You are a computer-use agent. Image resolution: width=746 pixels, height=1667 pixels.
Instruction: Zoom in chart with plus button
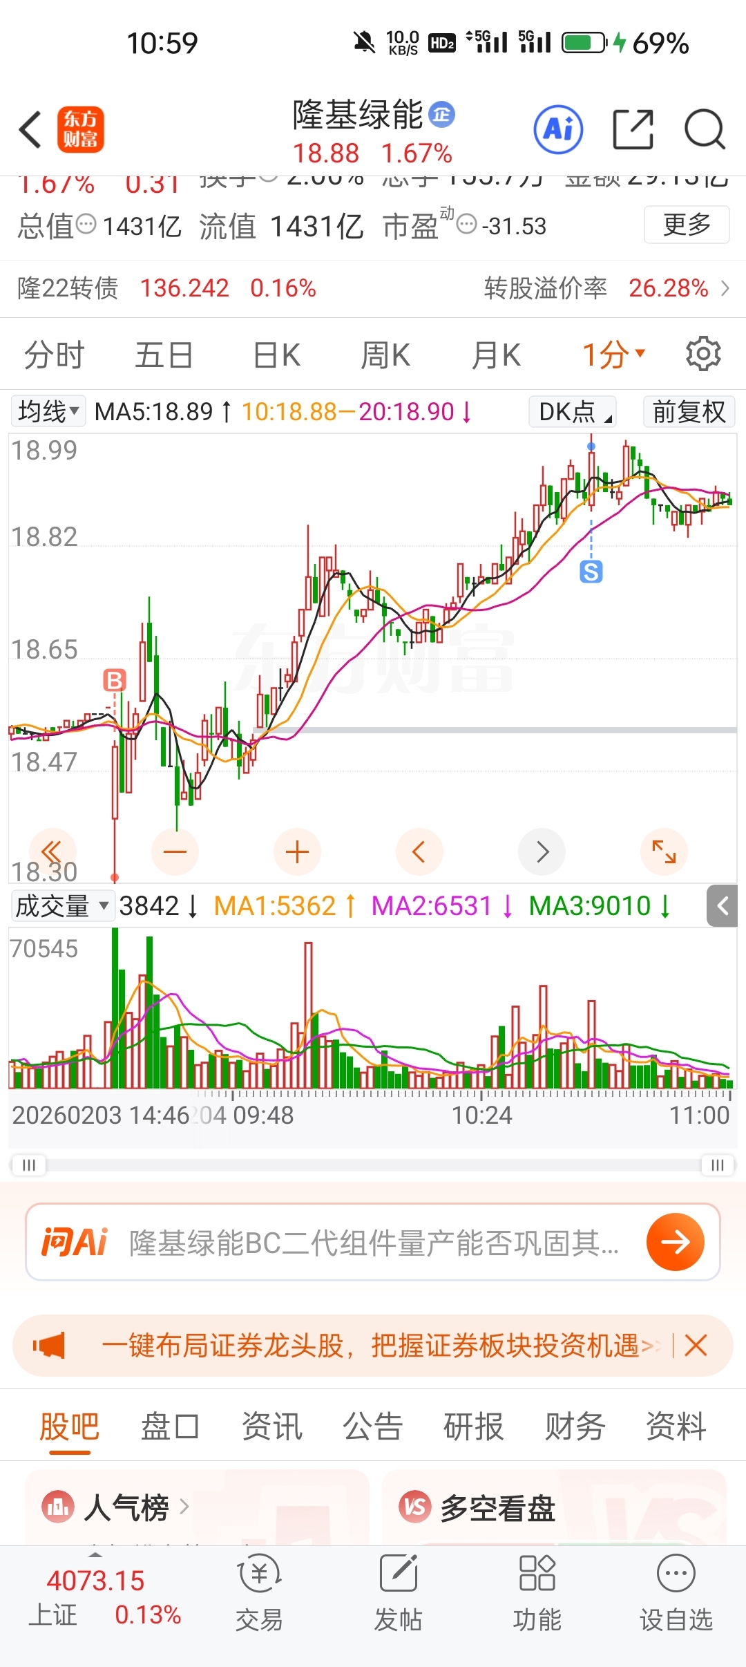pyautogui.click(x=297, y=851)
